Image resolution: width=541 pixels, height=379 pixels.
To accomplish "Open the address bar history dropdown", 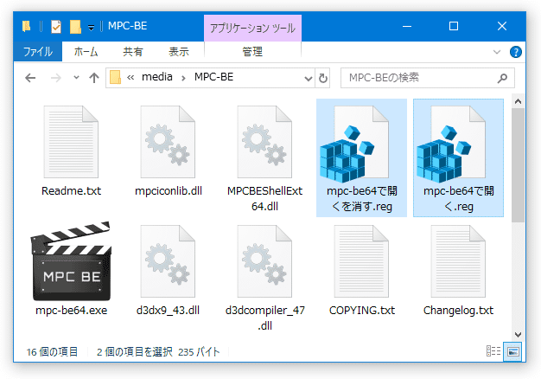I will (x=309, y=79).
